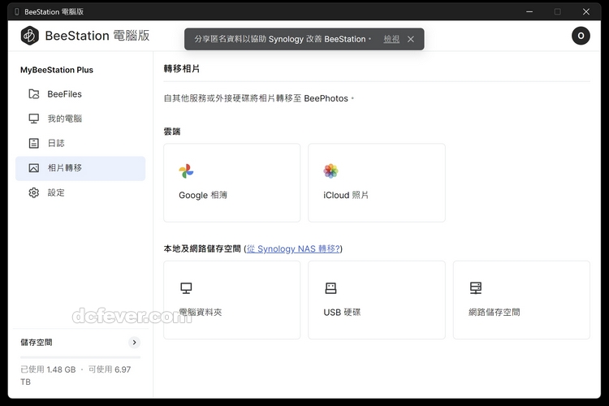Select 我的電腦 in the sidebar
This screenshot has width=609, height=406.
[80, 119]
